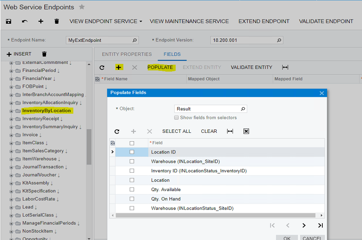Expand the ItemWarehouse tree node
362x240 pixels.
[x=11, y=159]
